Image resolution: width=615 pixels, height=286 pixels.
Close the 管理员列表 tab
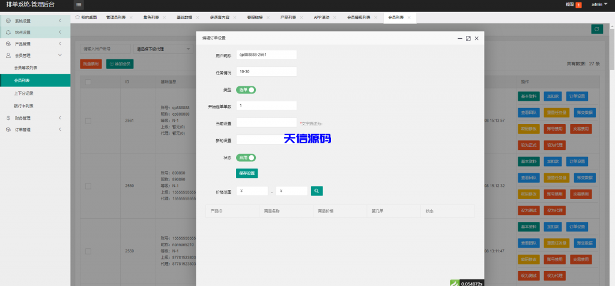(131, 17)
